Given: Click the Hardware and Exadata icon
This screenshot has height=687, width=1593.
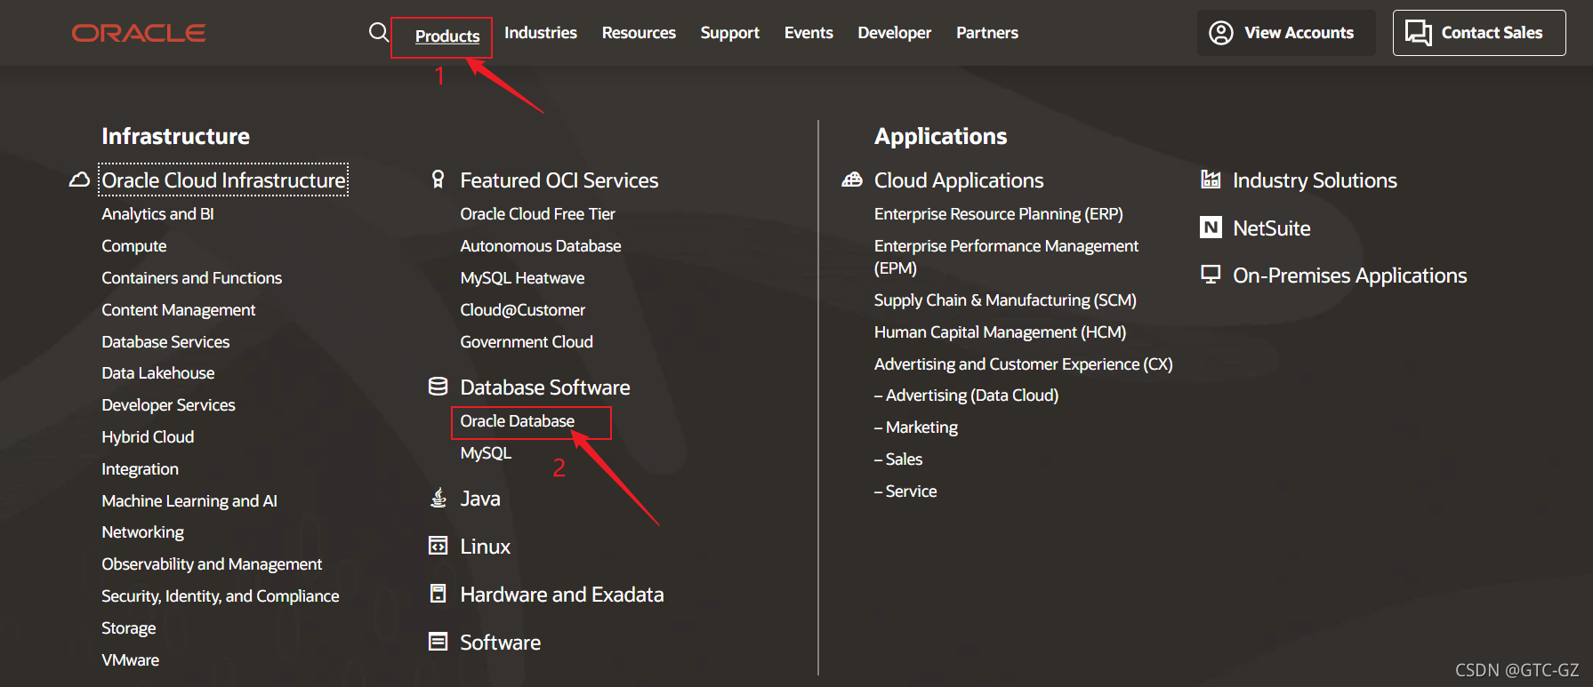Looking at the screenshot, I should (x=438, y=594).
